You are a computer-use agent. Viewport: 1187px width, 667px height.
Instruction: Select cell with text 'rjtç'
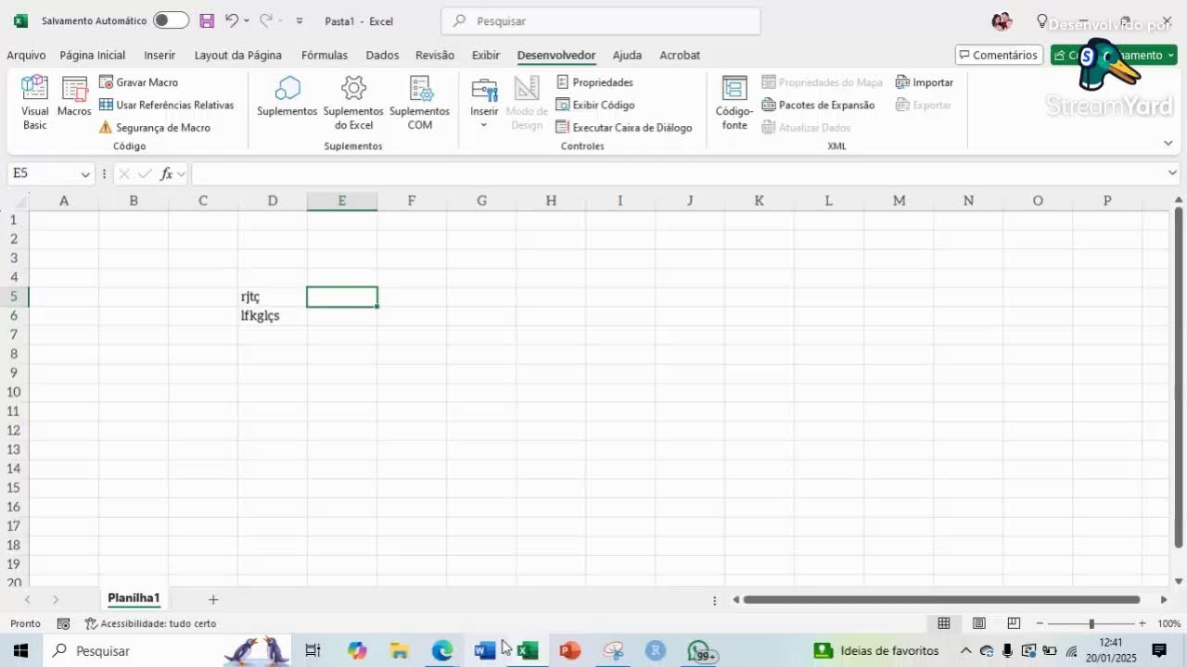click(273, 296)
